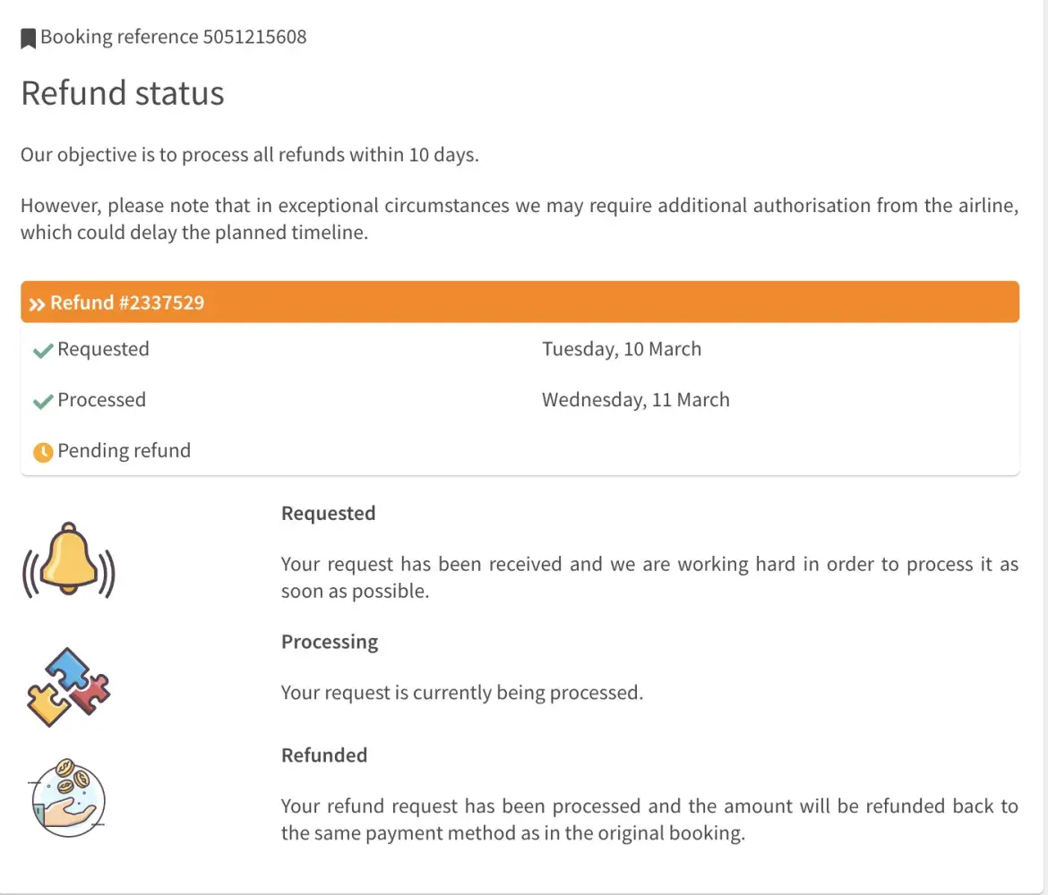
Task: Click the Processed status row label
Action: [x=101, y=400]
